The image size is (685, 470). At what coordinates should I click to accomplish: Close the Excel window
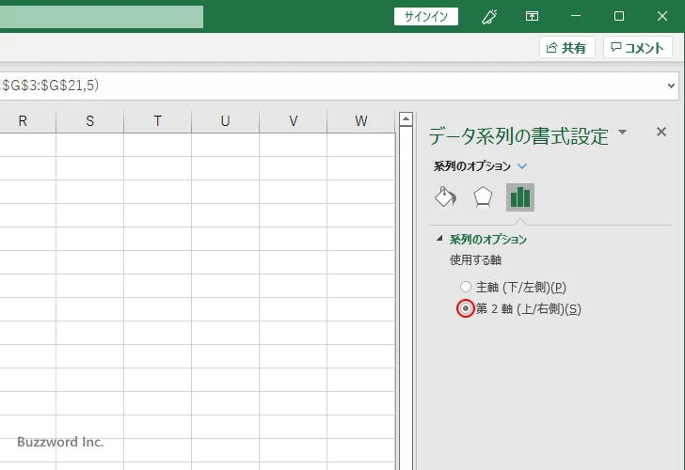pos(661,16)
